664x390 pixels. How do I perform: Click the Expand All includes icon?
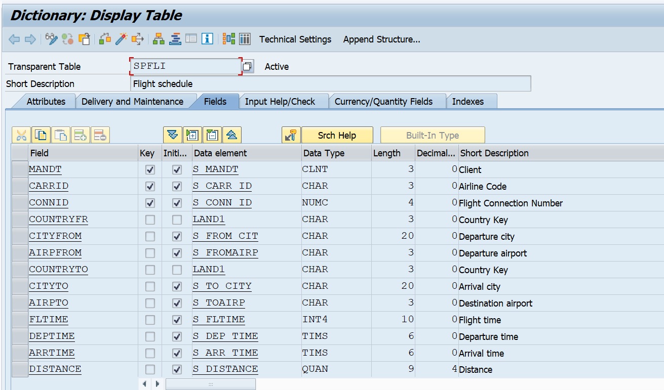(173, 135)
